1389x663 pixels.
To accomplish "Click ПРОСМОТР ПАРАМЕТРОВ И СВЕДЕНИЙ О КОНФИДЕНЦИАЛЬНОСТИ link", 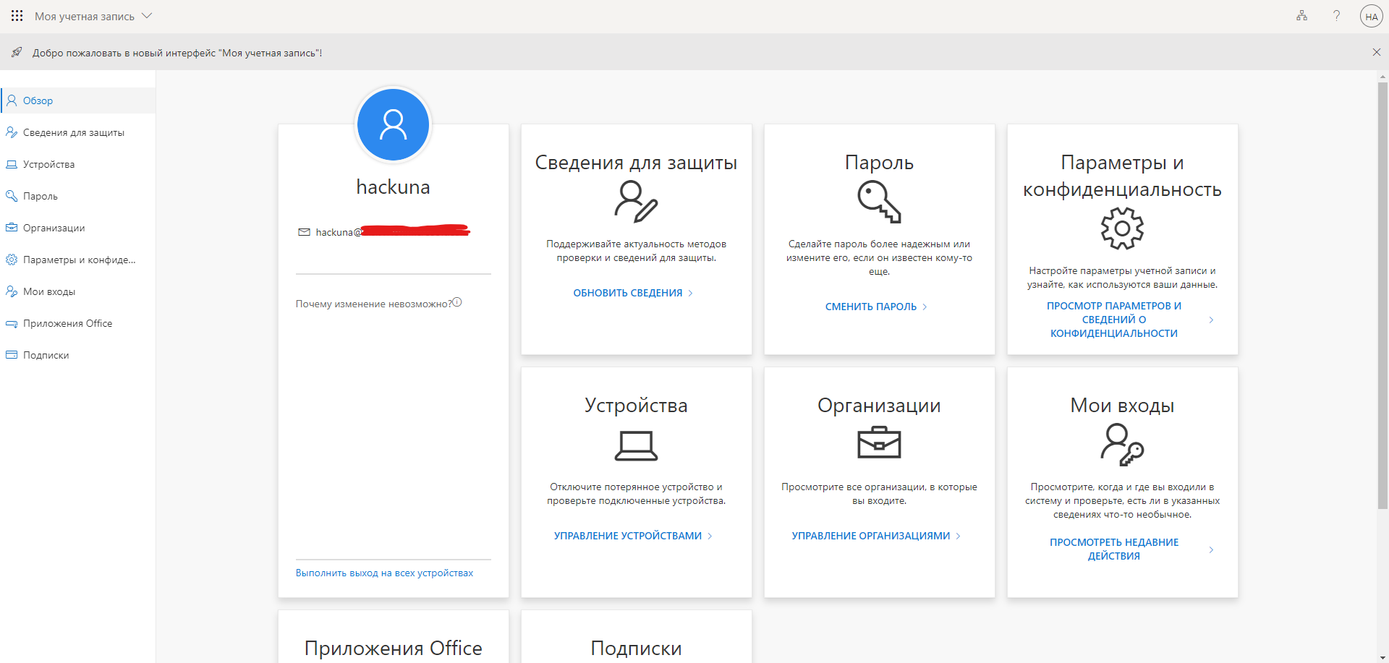I will coord(1114,320).
